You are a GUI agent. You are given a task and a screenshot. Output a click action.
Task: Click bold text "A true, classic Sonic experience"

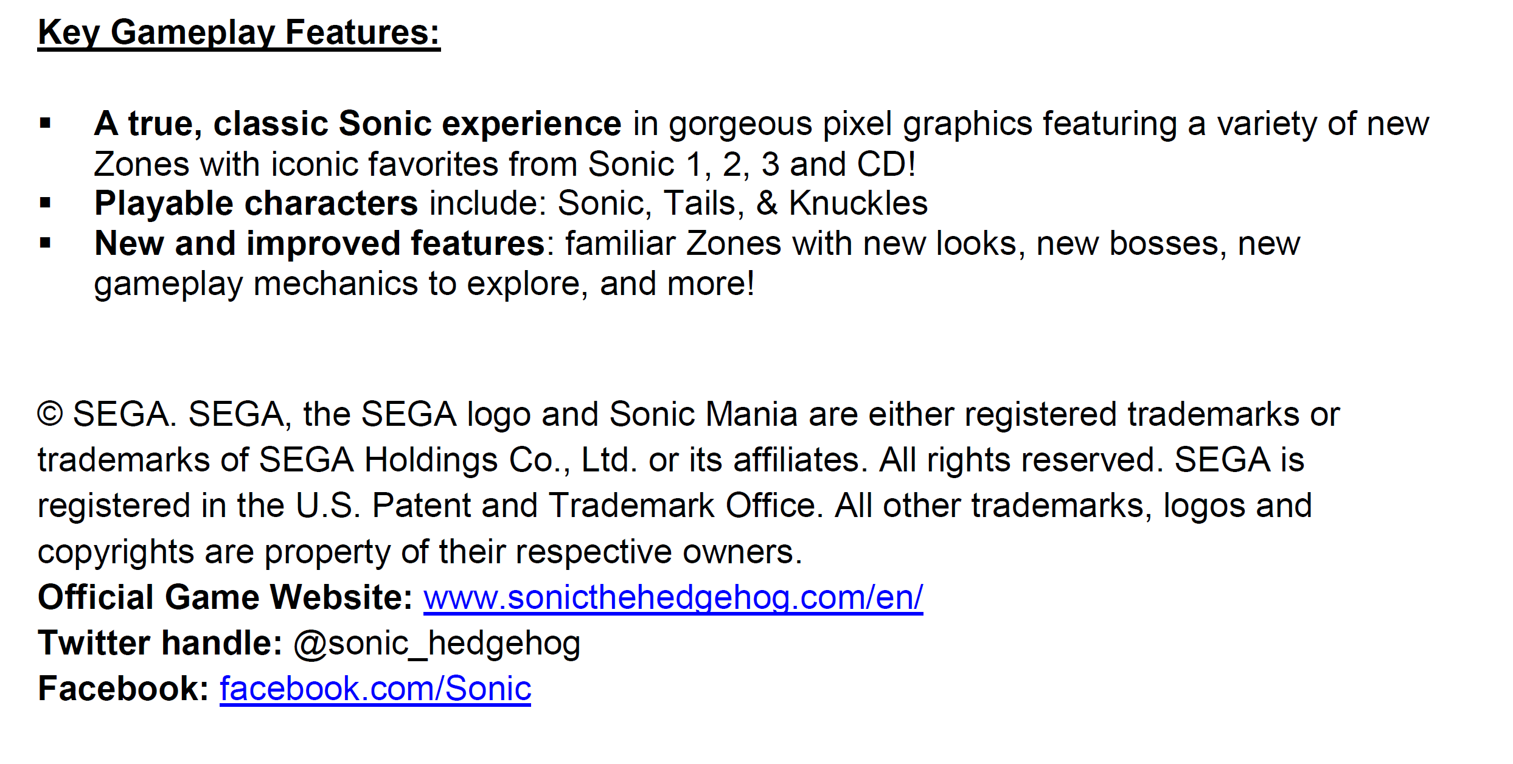[358, 124]
